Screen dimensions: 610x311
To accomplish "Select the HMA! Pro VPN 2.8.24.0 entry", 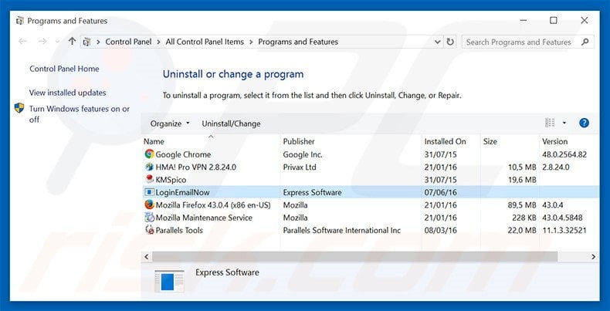I will pos(195,167).
